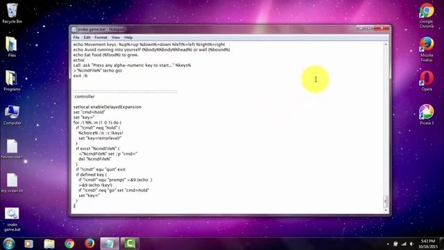
Task: Click the 'del "%cmdFile%"' line
Action: [x=94, y=159]
